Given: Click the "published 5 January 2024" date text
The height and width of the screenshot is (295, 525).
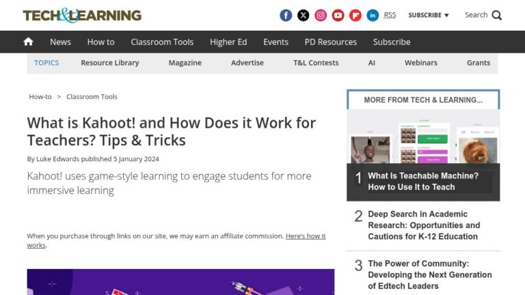Looking at the screenshot, I should click(120, 159).
